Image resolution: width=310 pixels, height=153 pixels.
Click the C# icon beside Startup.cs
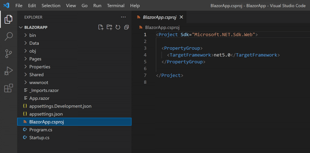tap(25, 137)
